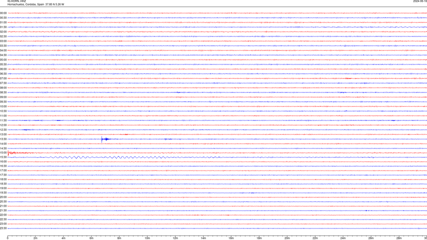Click the 09:30 trace time label
The width and height of the screenshot is (427, 240).
[x=3, y=102]
